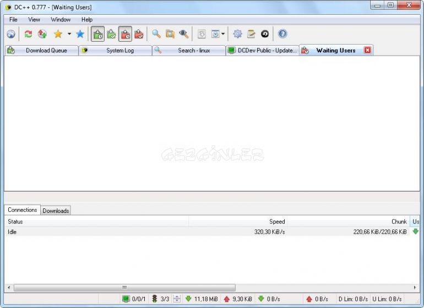Click the U Lim: 0 B/s status entry
424x308 pixels.
(x=387, y=299)
